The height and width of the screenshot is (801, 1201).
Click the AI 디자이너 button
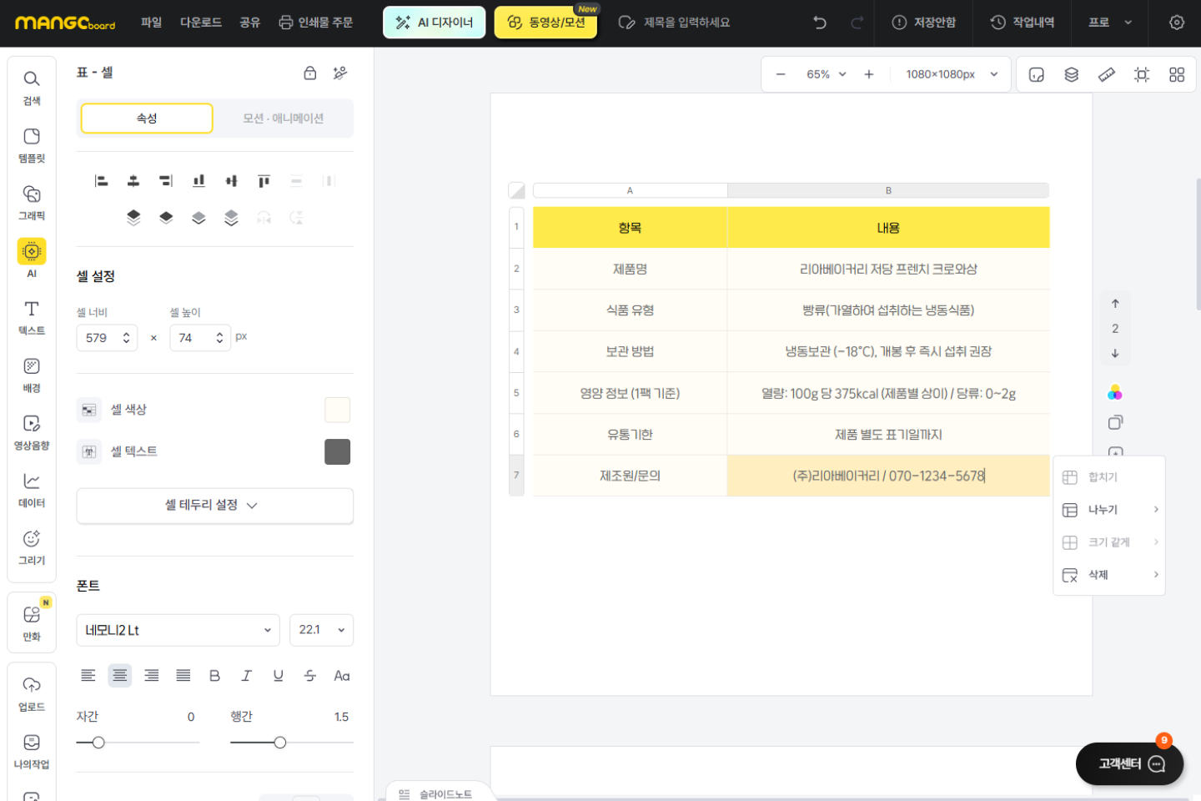coord(434,23)
